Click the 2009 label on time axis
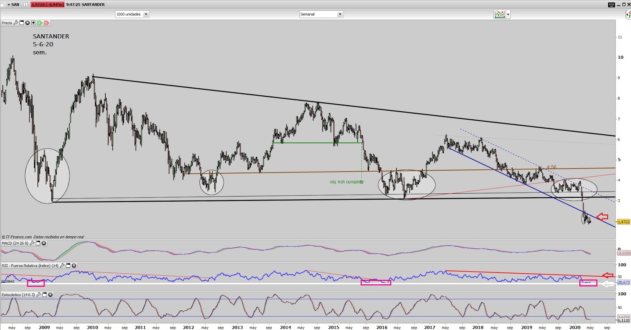The image size is (631, 330). click(x=44, y=327)
